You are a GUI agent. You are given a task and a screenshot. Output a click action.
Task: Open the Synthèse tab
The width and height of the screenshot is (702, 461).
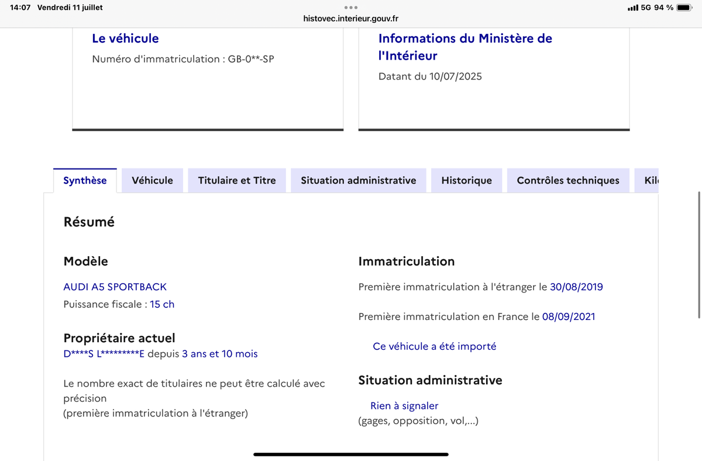pos(85,180)
